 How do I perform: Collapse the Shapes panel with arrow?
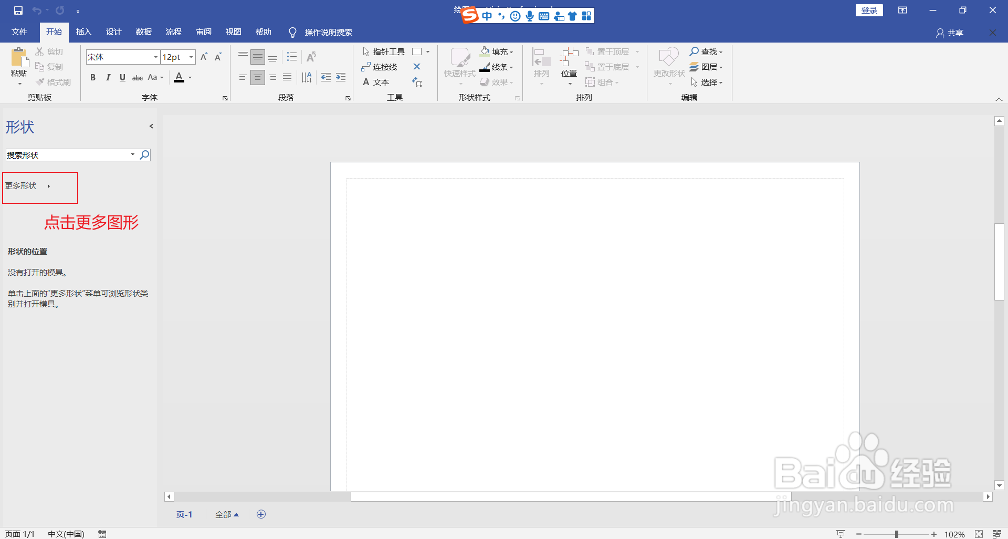151,126
